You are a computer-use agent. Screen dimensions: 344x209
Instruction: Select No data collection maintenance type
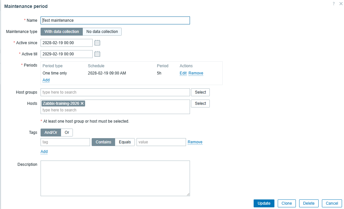pos(102,32)
